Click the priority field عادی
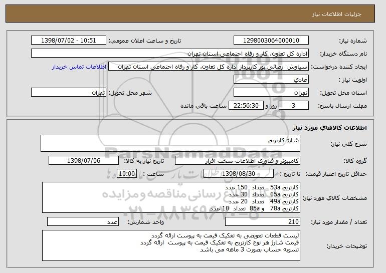 click(271, 80)
